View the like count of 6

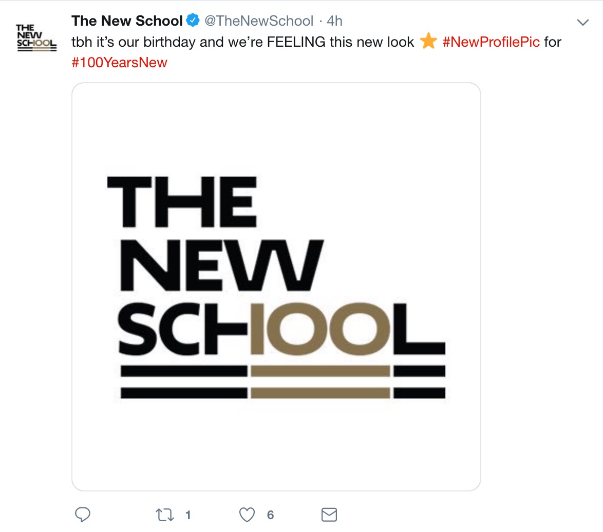click(270, 515)
